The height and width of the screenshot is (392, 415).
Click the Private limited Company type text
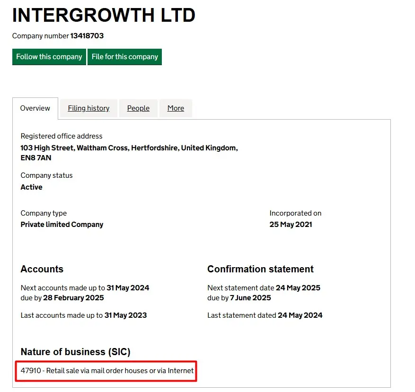click(62, 225)
